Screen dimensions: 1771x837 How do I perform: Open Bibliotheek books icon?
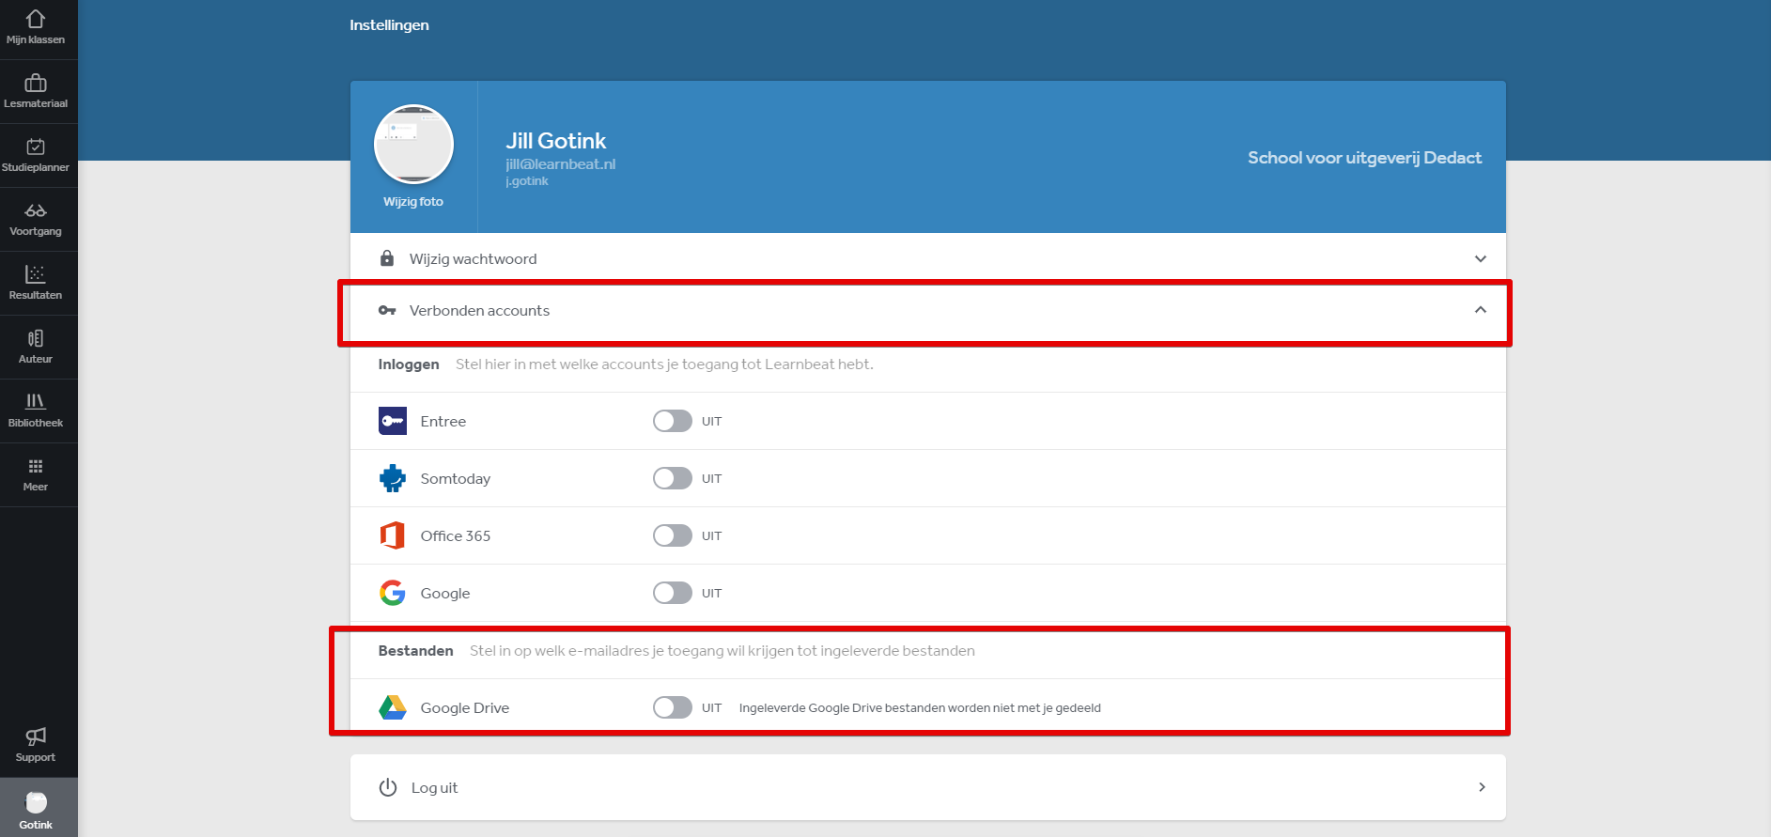pyautogui.click(x=36, y=402)
